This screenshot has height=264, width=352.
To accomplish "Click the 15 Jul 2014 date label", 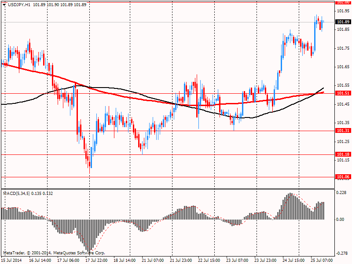I will (11, 260).
